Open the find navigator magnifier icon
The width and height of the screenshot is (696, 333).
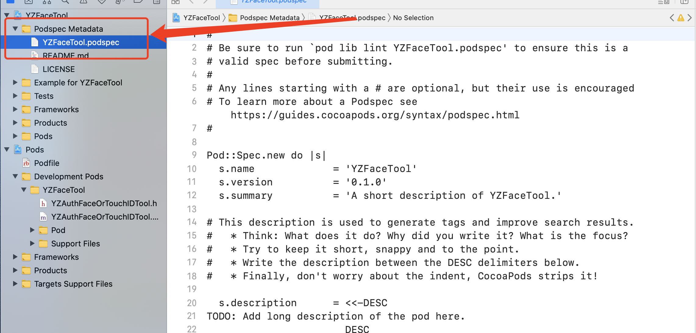click(65, 2)
